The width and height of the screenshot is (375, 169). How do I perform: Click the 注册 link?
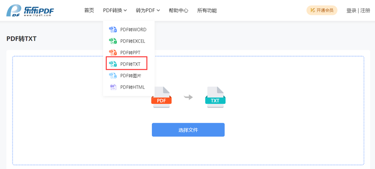365,10
